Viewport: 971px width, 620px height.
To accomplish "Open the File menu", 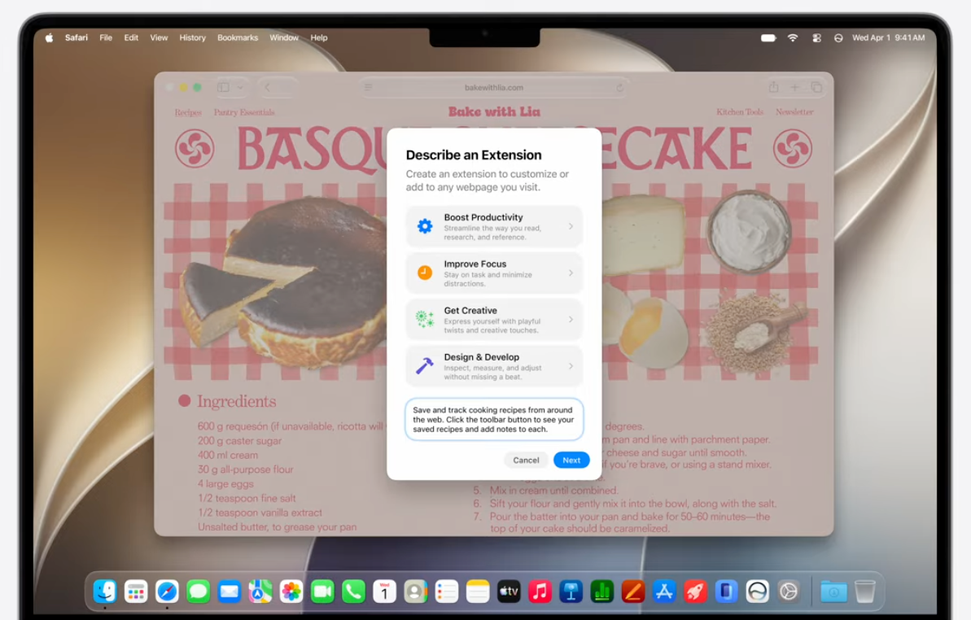I will [x=106, y=37].
